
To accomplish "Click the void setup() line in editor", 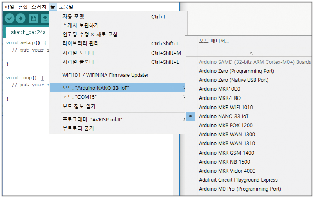I will click(x=26, y=43).
